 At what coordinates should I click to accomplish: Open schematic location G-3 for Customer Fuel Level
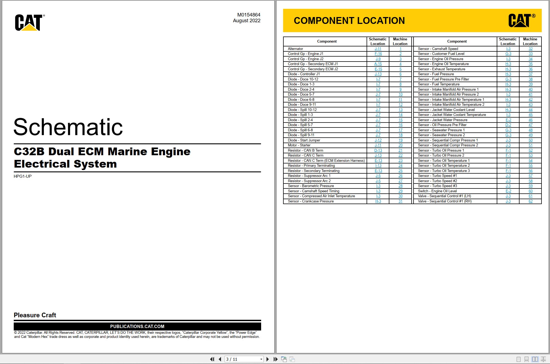click(x=508, y=54)
